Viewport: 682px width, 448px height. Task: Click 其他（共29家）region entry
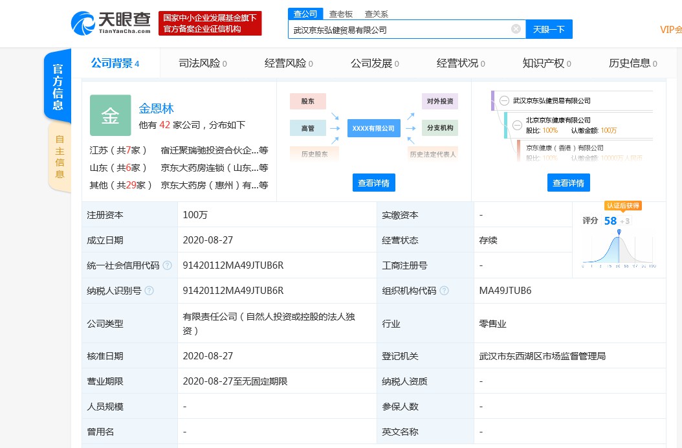pyautogui.click(x=120, y=185)
